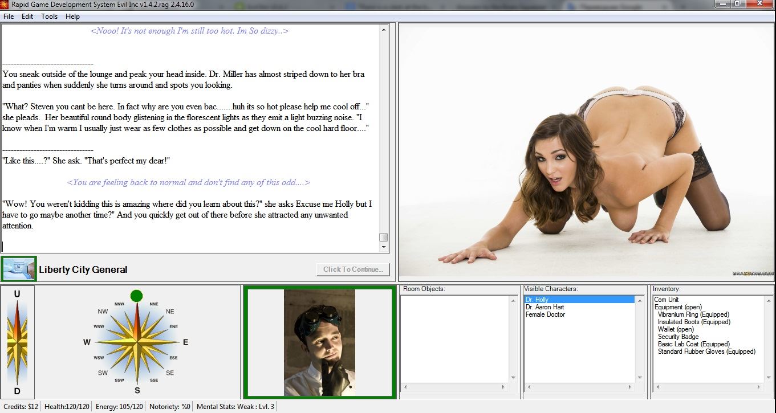This screenshot has height=413, width=776.
Task: Click the Liberty City General location icon
Action: click(x=19, y=269)
